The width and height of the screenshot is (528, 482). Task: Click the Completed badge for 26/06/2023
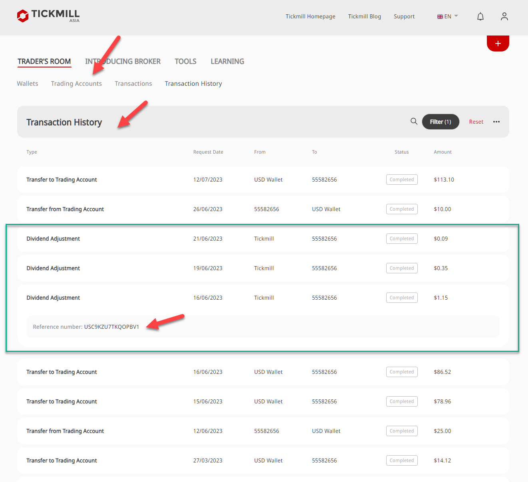[402, 209]
